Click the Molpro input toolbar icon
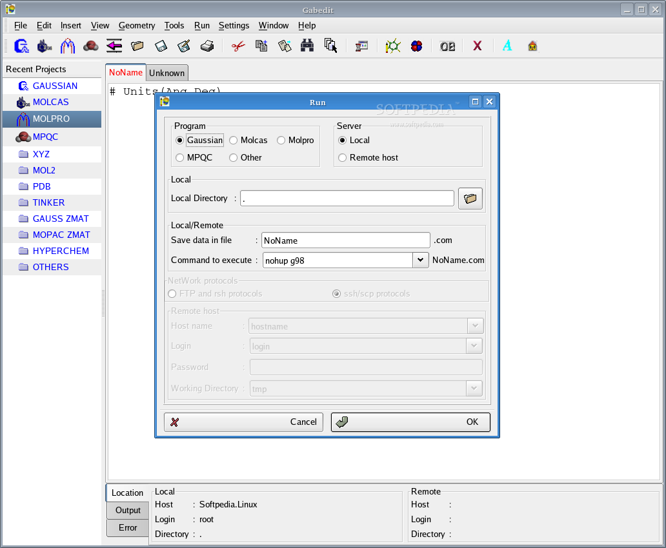This screenshot has height=548, width=666. point(68,46)
